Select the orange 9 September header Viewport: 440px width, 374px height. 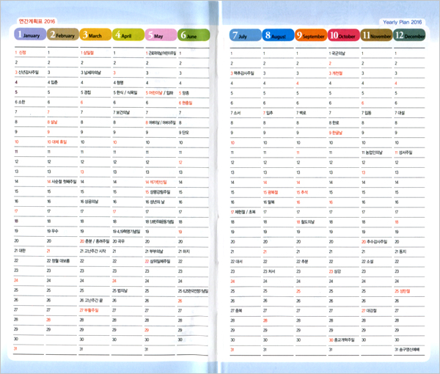[311, 35]
